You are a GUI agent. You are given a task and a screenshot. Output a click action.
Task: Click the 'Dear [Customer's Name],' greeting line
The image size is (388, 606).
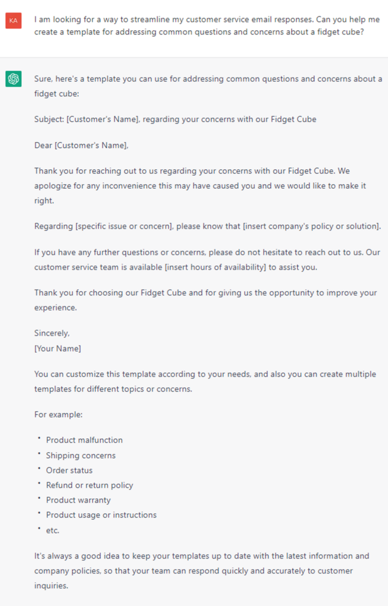pos(81,146)
